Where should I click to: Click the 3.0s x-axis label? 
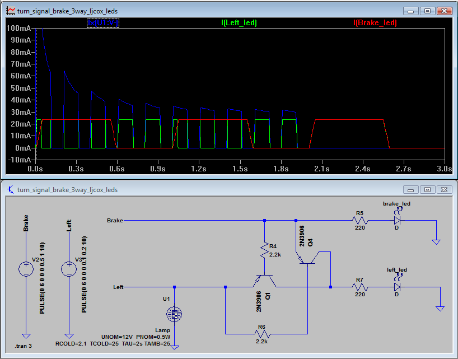coord(444,169)
